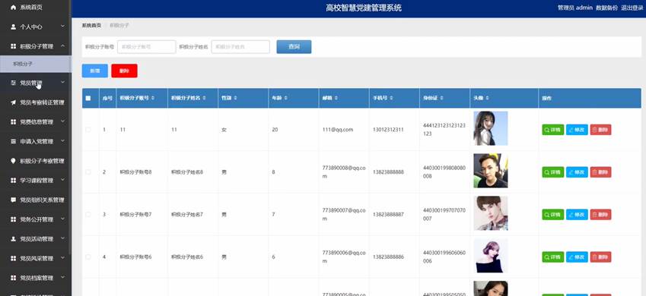Viewport: 646px width, 296px height.
Task: Focus the 积极分子账号 search input field
Action: pyautogui.click(x=147, y=47)
